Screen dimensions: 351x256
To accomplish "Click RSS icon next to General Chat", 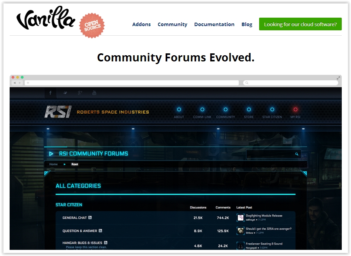I will [90, 218].
